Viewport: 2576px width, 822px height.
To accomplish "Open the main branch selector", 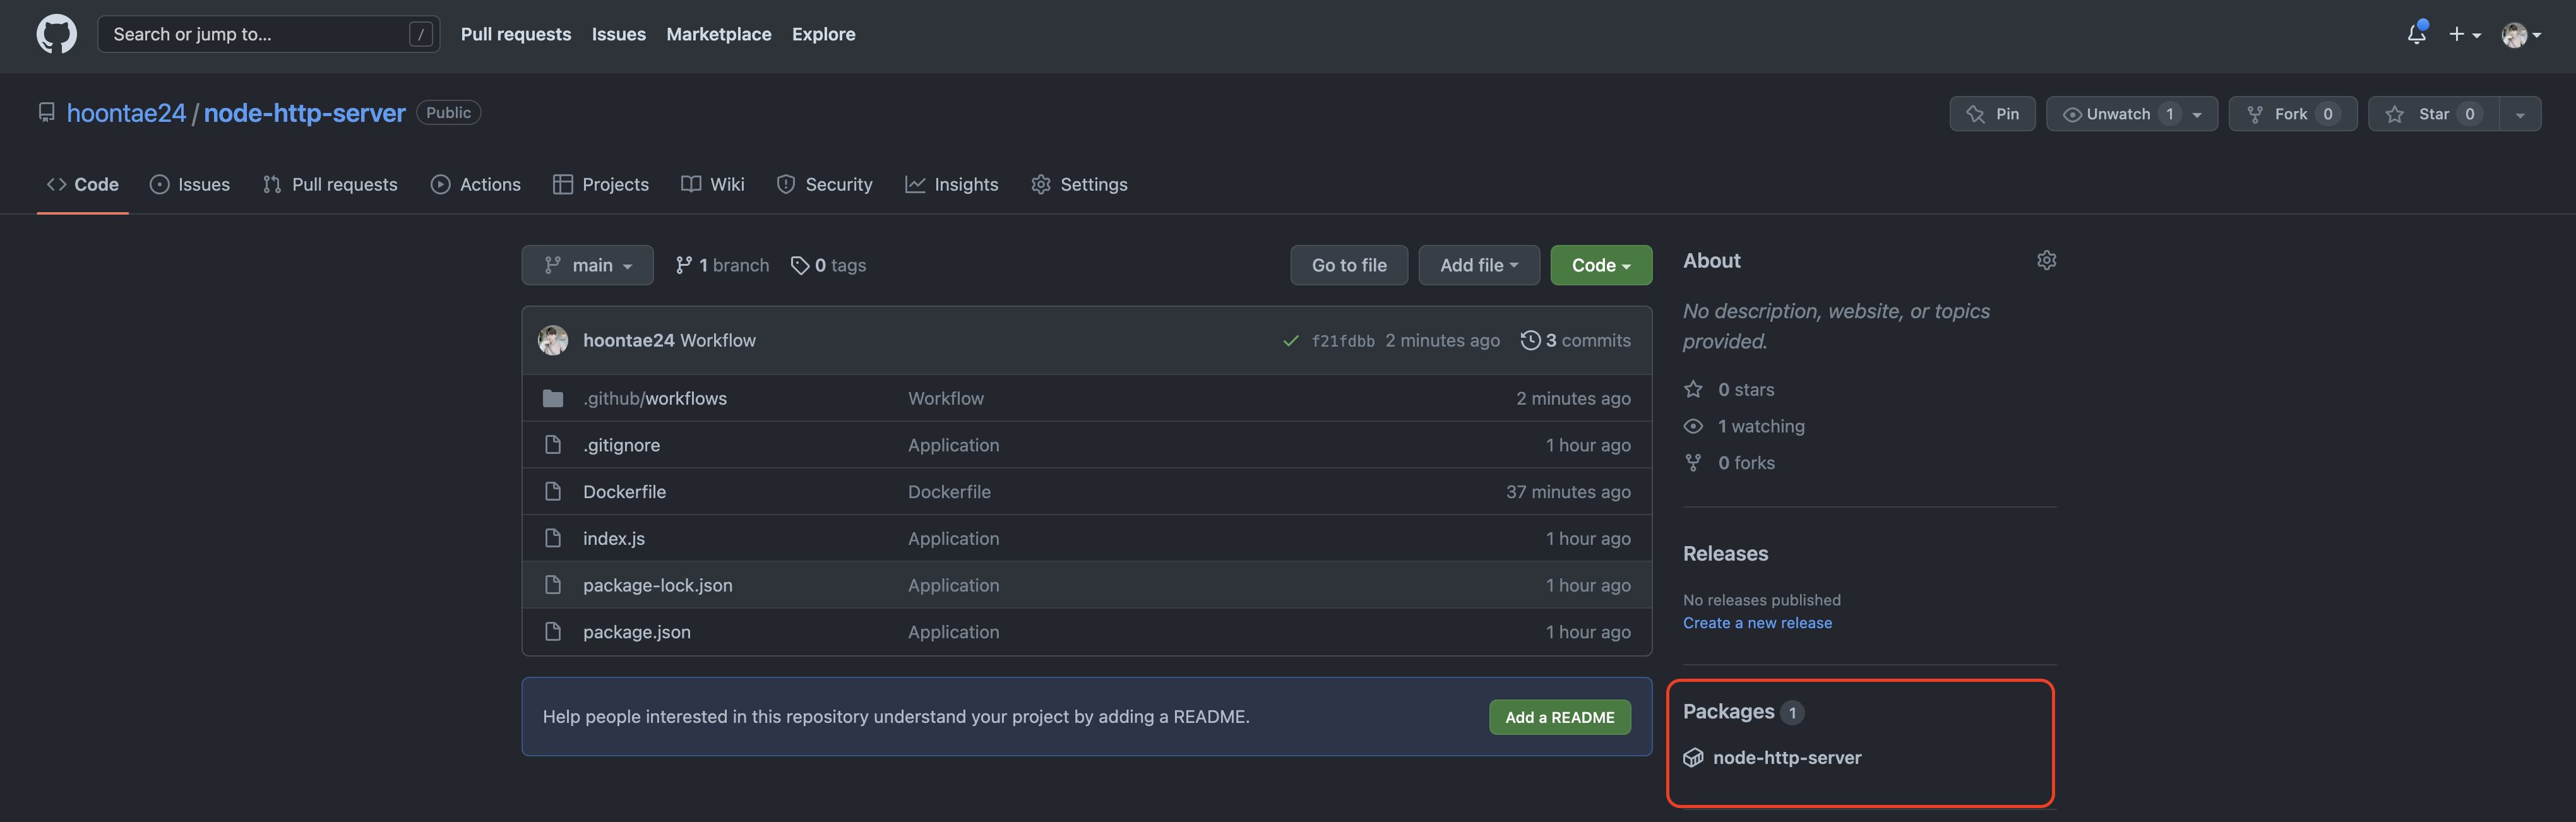I will tap(587, 265).
